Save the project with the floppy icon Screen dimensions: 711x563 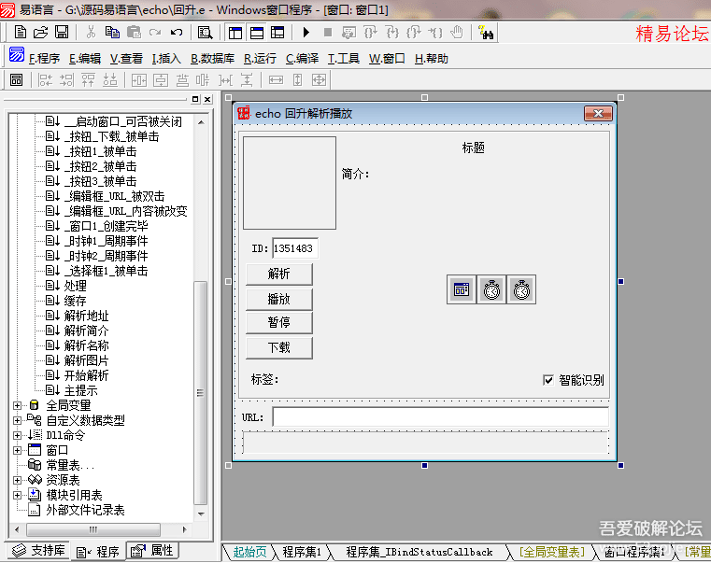[62, 33]
